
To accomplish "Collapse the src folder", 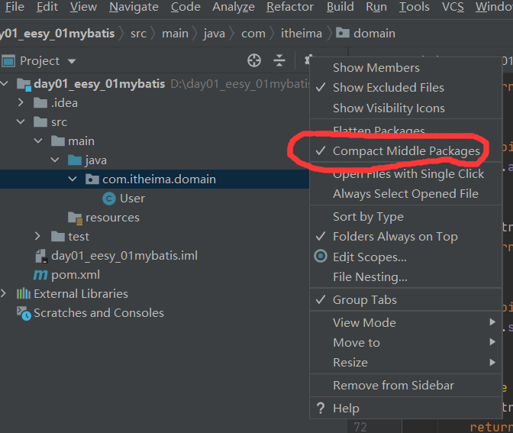I will tap(21, 122).
